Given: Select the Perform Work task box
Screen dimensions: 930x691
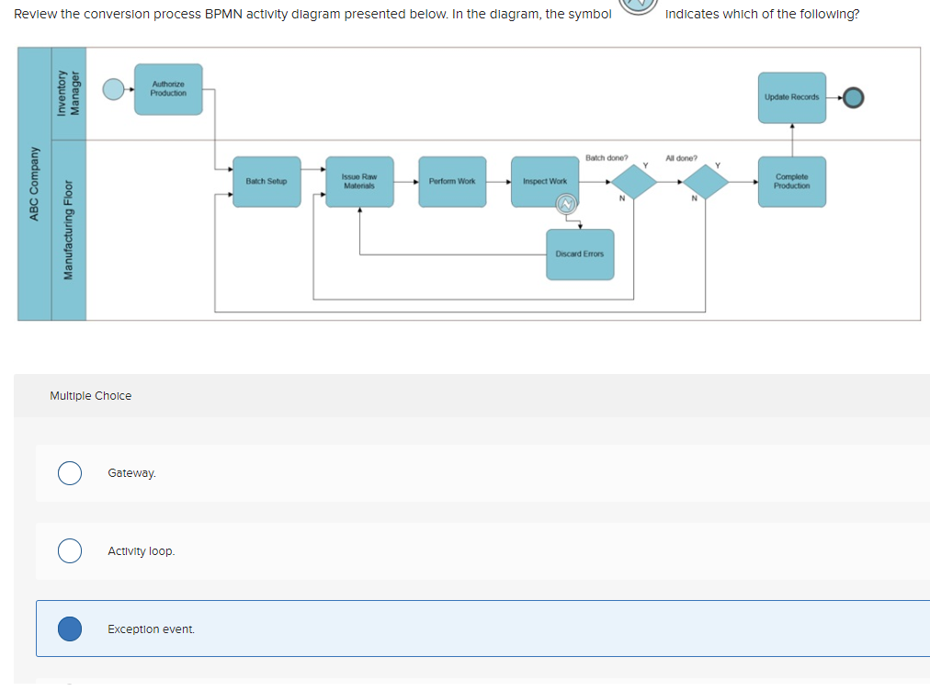Looking at the screenshot, I should click(x=451, y=182).
